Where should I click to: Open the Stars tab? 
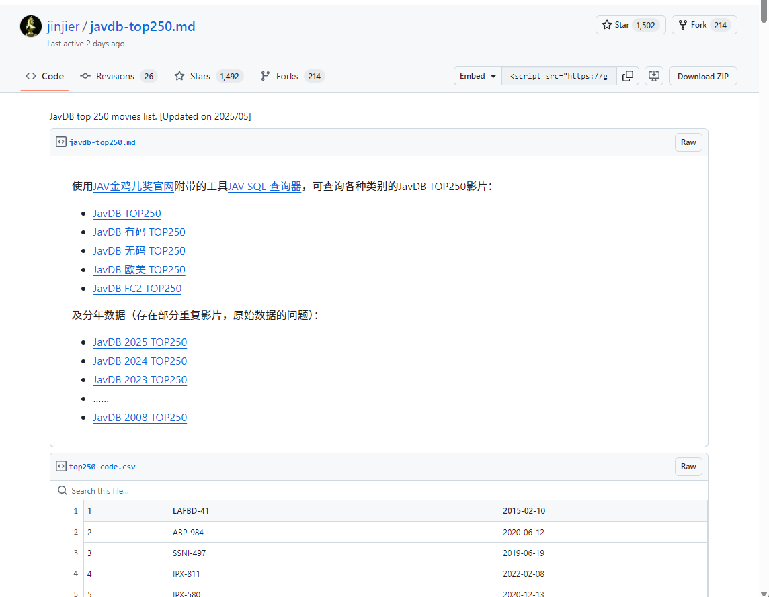(208, 76)
